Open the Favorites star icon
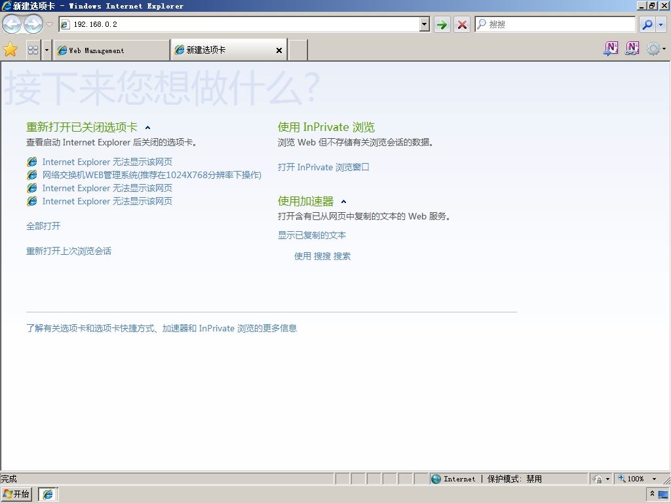671x503 pixels. point(10,50)
